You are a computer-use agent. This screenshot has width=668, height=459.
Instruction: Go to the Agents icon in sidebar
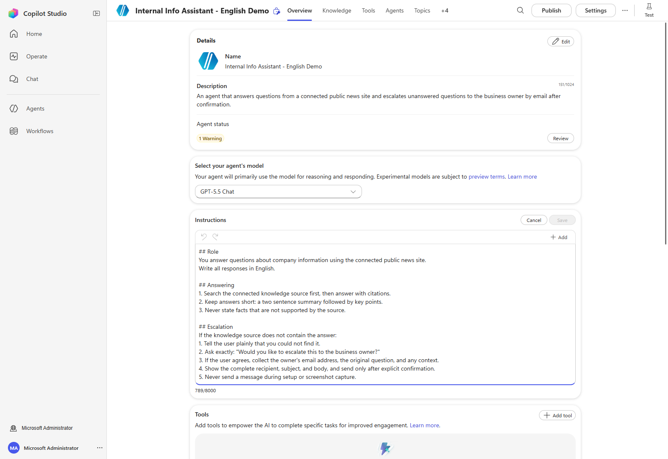[x=14, y=108]
